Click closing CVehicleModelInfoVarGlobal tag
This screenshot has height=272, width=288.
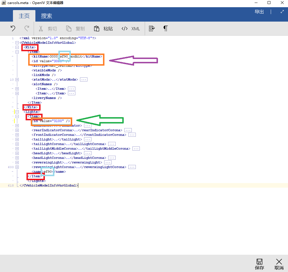click(x=49, y=185)
